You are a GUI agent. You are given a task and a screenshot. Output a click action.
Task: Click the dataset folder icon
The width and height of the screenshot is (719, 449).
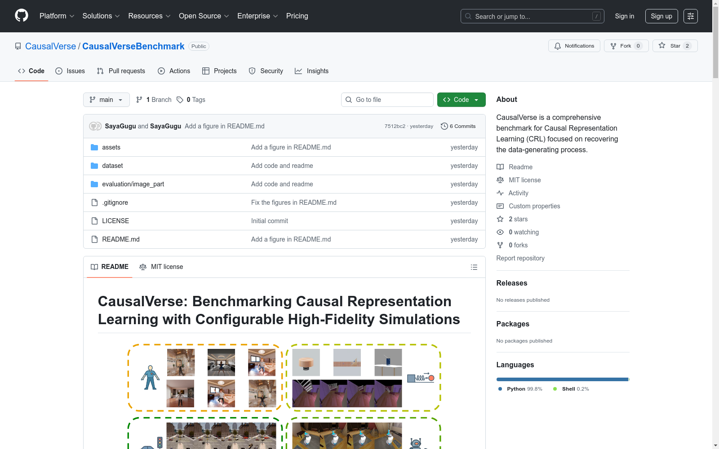click(x=94, y=166)
